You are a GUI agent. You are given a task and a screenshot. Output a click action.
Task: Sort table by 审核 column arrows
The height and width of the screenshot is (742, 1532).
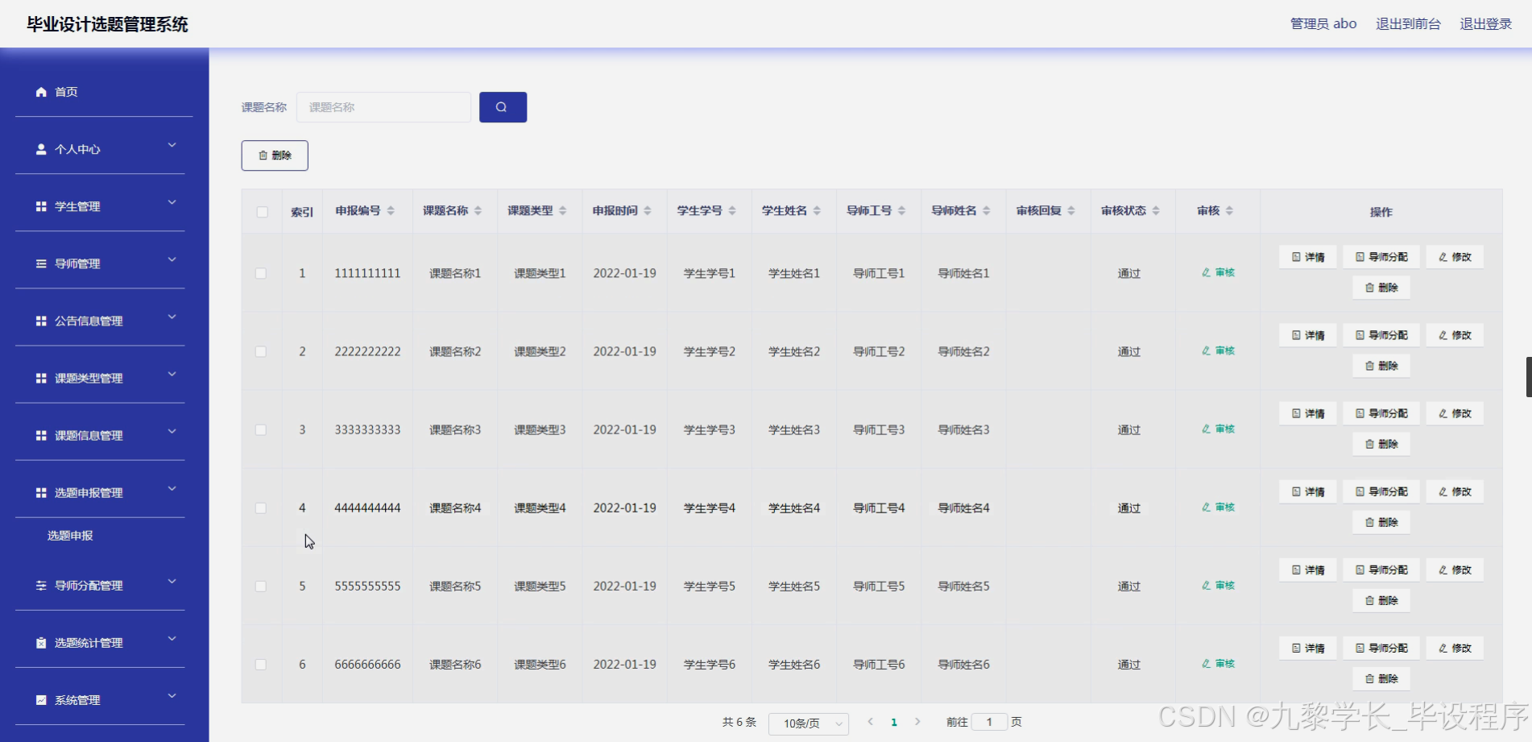[1229, 210]
